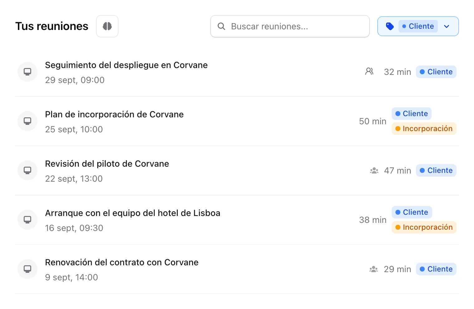Open Plan de incorporación de Corvane meeting
This screenshot has width=474, height=309.
click(114, 114)
